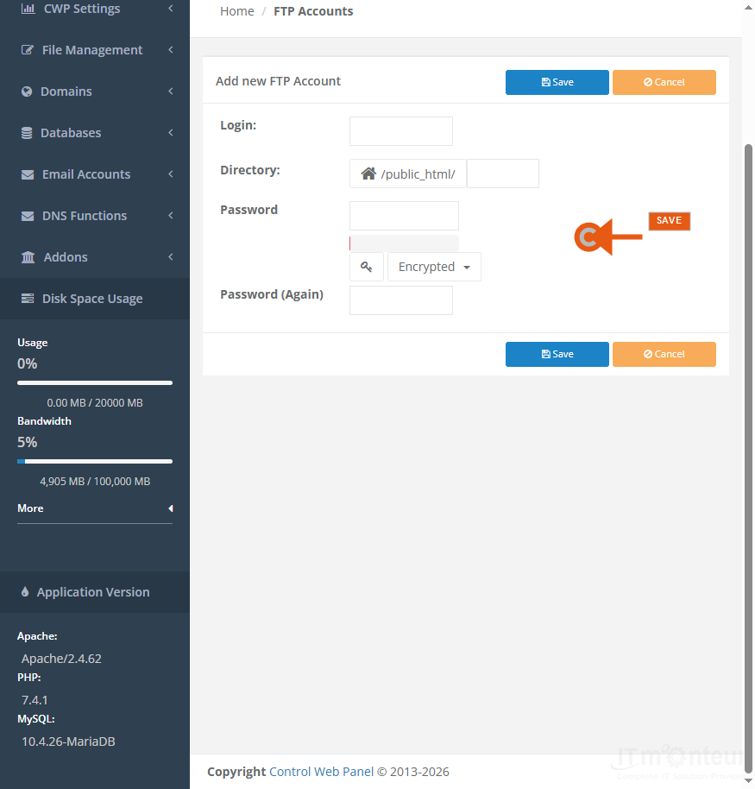The width and height of the screenshot is (755, 789).
Task: Focus the Password (Again) input field
Action: click(401, 300)
